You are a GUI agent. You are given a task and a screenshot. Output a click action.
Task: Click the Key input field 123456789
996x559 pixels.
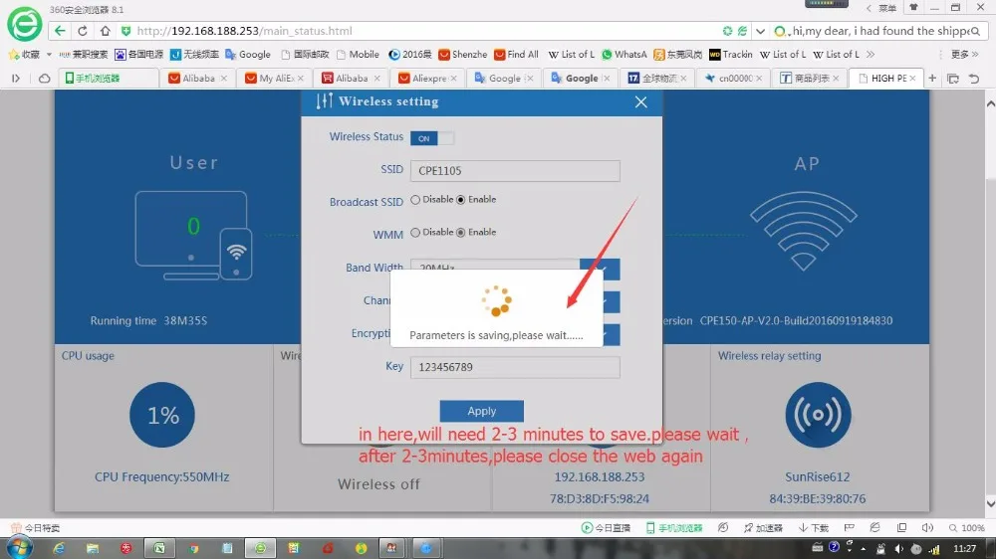coord(515,367)
